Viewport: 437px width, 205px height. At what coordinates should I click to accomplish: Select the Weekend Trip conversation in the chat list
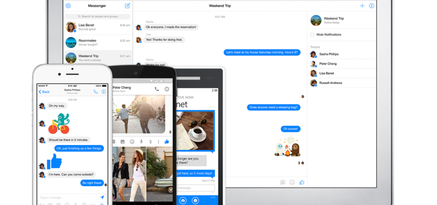(x=98, y=57)
